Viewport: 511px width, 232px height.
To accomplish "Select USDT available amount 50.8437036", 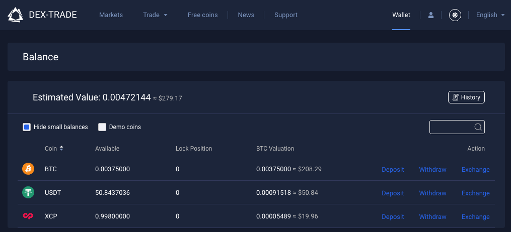I will [112, 193].
